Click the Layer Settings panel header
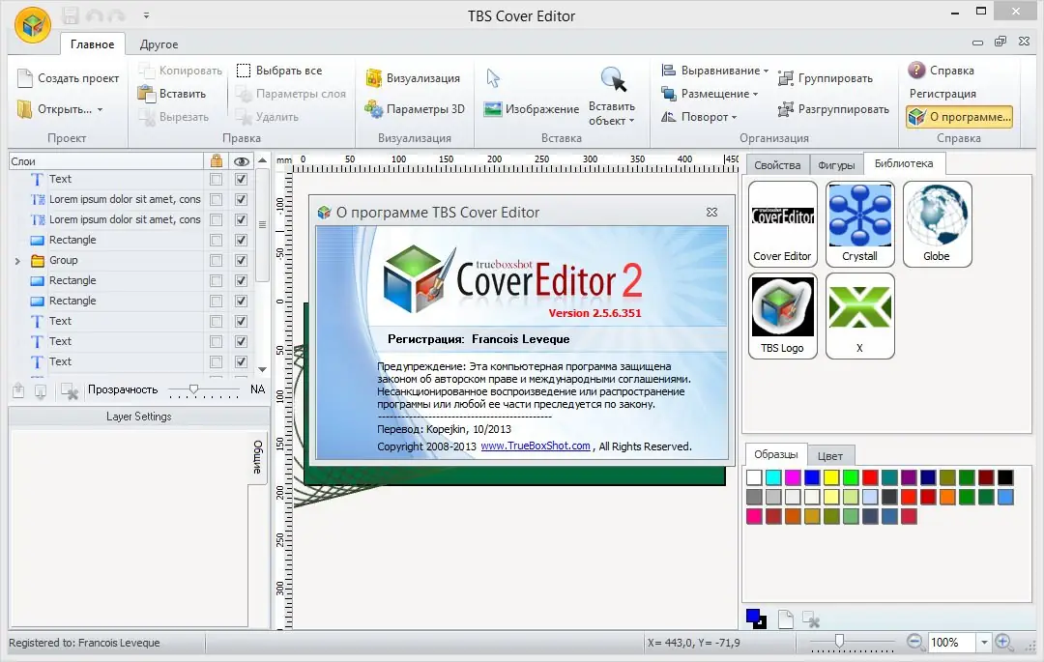The height and width of the screenshot is (662, 1044). point(138,417)
